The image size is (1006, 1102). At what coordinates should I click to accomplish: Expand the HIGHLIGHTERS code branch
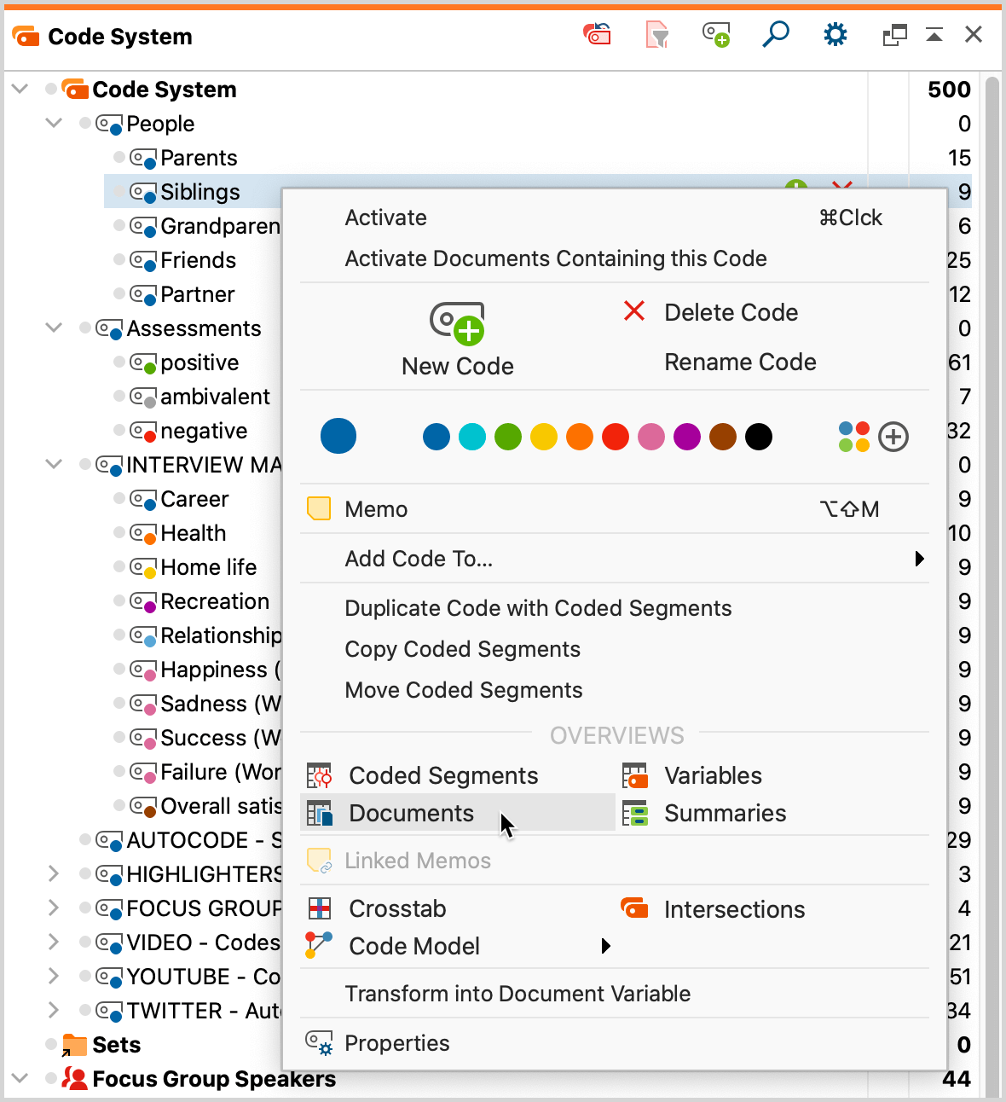click(x=54, y=873)
